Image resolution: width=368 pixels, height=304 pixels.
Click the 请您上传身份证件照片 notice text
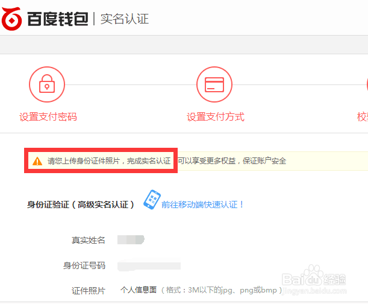(84, 161)
